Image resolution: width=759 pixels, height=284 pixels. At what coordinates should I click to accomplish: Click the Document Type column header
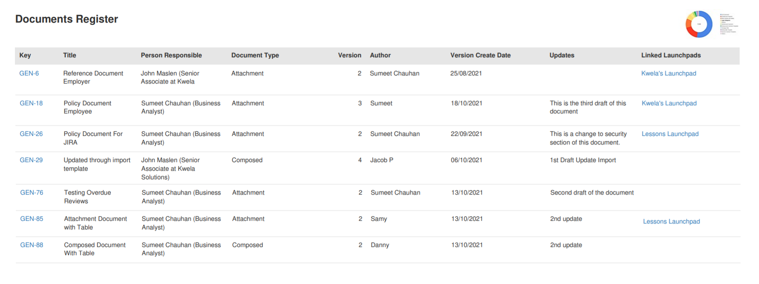[x=255, y=55]
